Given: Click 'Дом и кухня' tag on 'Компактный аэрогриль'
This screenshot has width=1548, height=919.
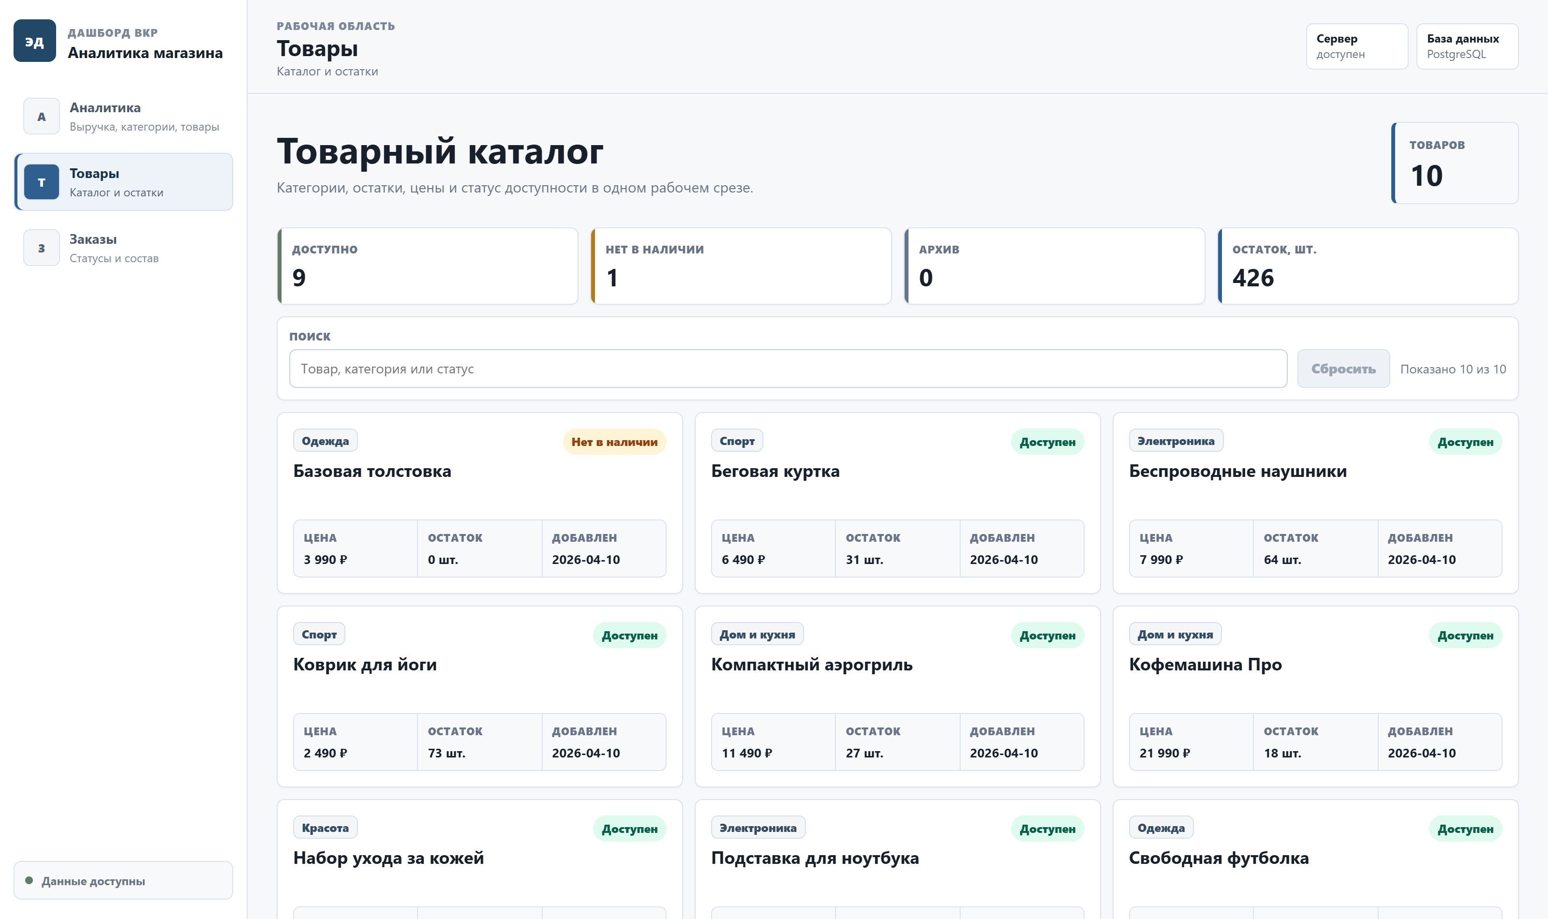Looking at the screenshot, I should (x=757, y=634).
